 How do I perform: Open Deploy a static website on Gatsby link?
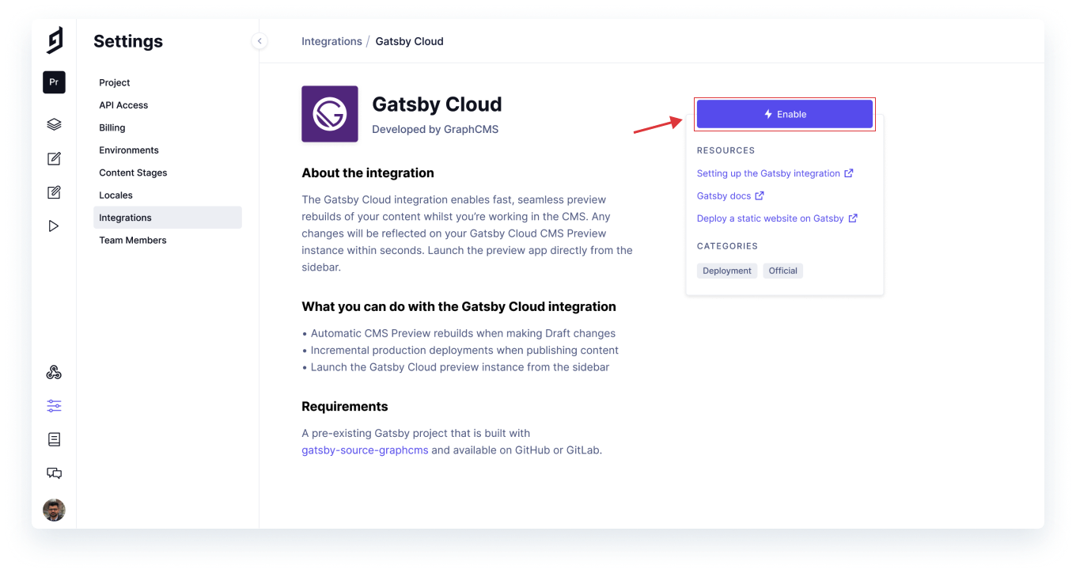click(777, 218)
